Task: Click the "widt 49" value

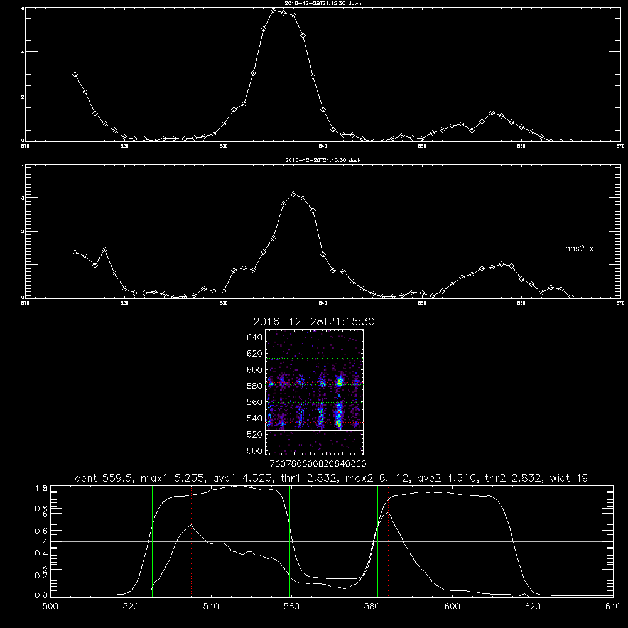Action: click(569, 478)
